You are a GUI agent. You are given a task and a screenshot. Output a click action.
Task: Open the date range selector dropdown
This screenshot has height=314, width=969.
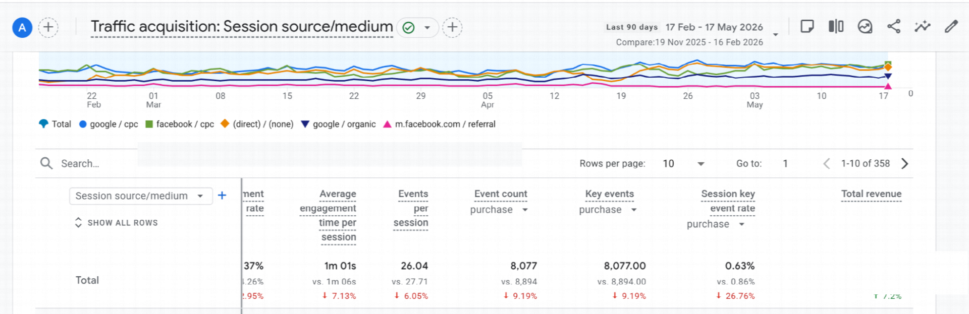[x=776, y=34]
